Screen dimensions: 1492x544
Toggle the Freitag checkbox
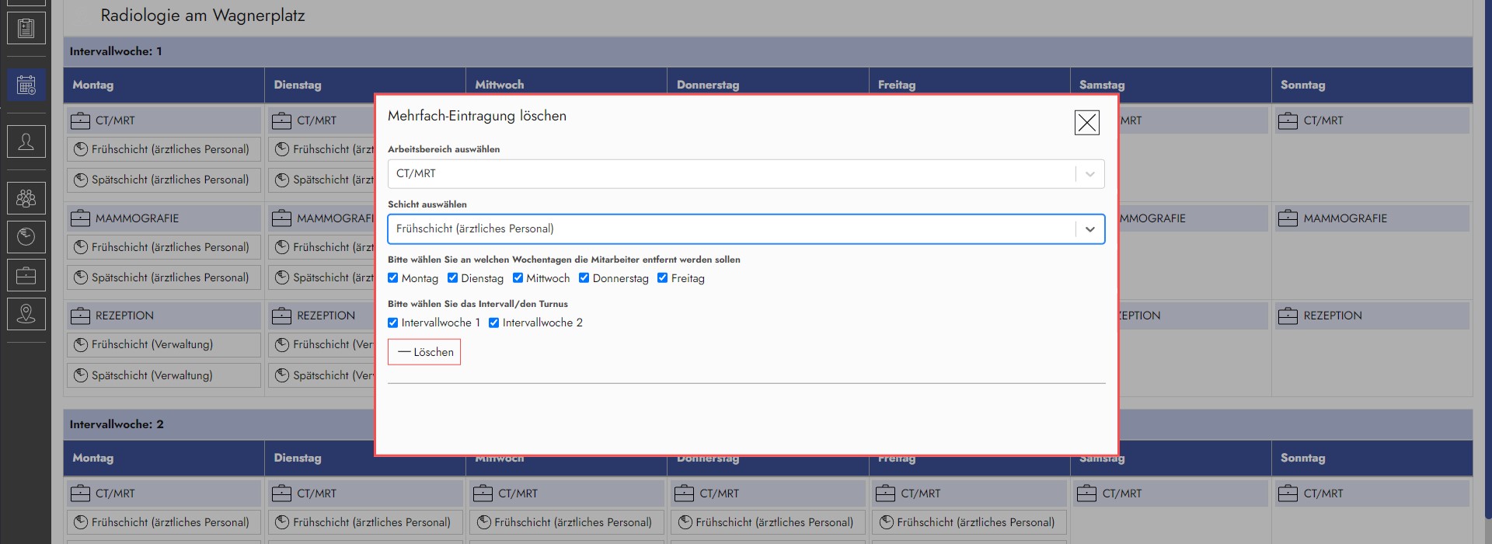pos(663,278)
